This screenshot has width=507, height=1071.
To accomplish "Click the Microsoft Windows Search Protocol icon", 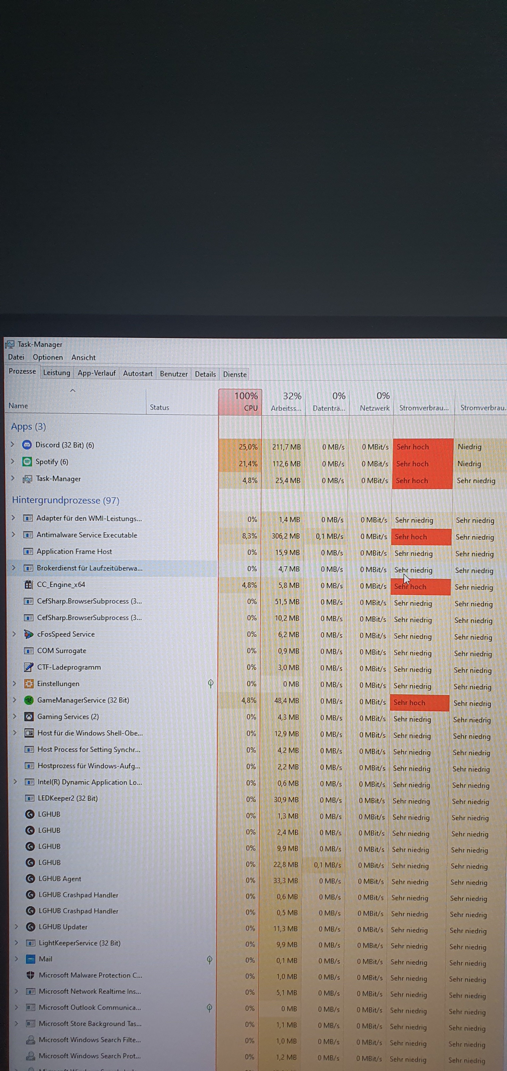I will coord(30,1056).
